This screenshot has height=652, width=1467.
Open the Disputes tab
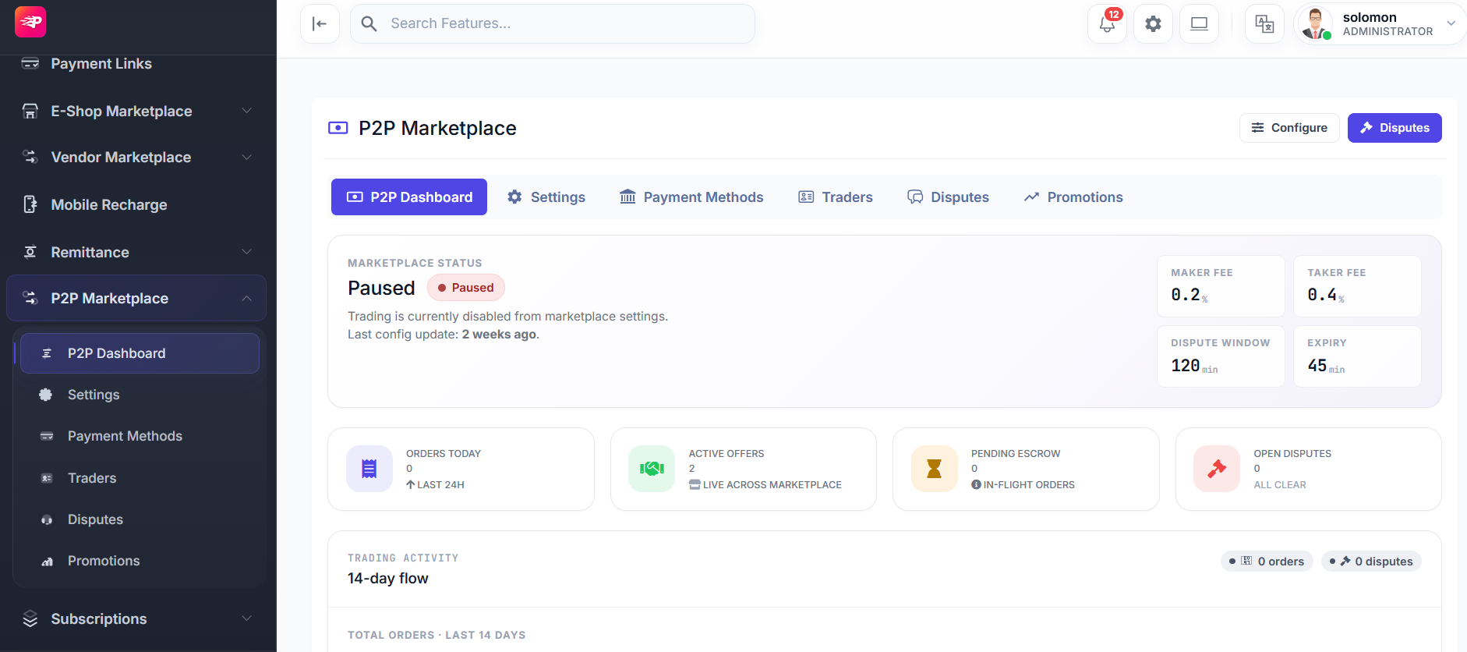click(x=948, y=197)
